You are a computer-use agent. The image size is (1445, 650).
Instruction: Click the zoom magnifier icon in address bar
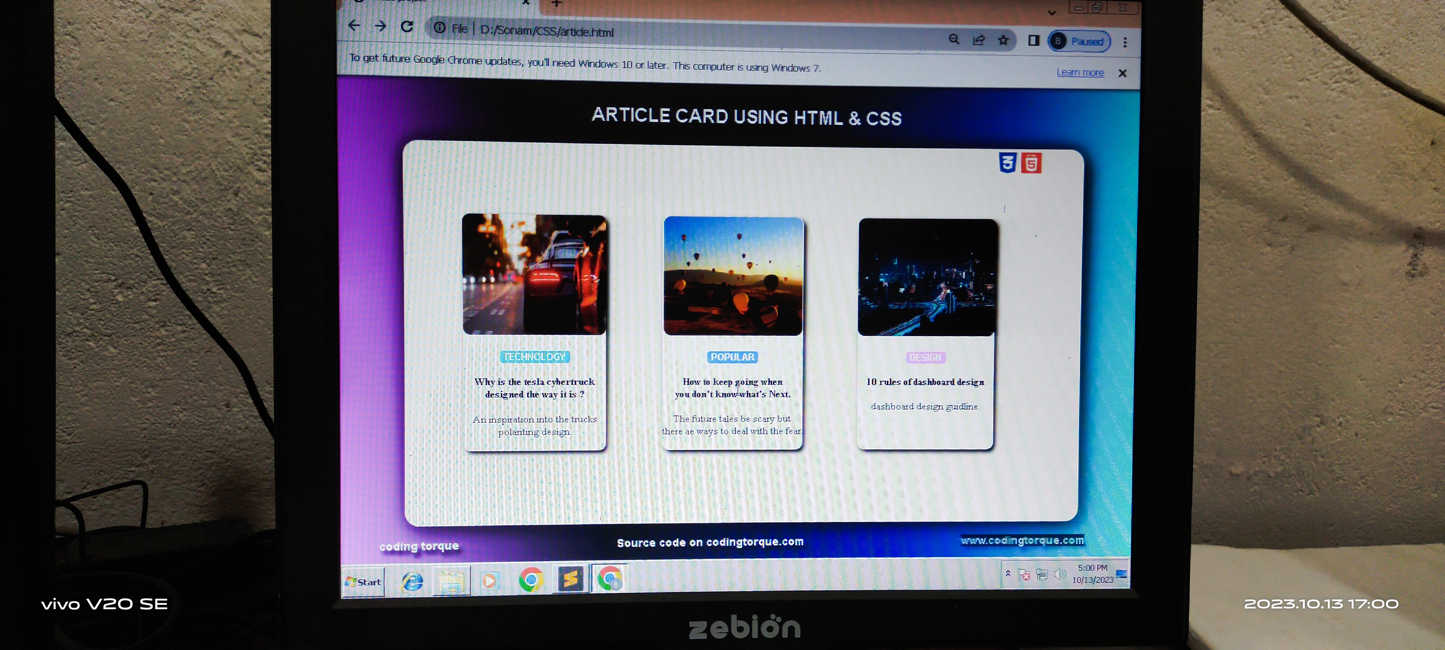pyautogui.click(x=954, y=39)
